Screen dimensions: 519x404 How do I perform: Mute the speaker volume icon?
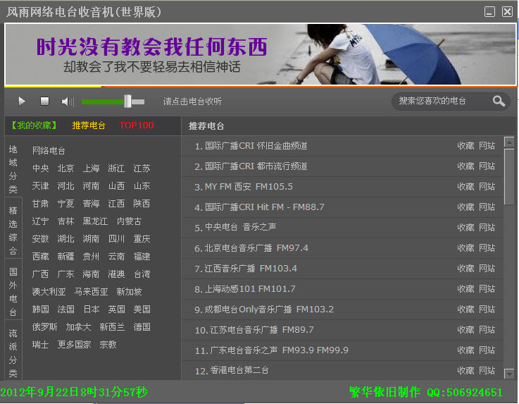click(67, 102)
